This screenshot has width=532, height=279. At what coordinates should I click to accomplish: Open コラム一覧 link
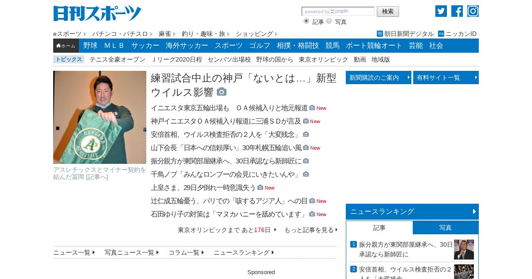pyautogui.click(x=186, y=252)
